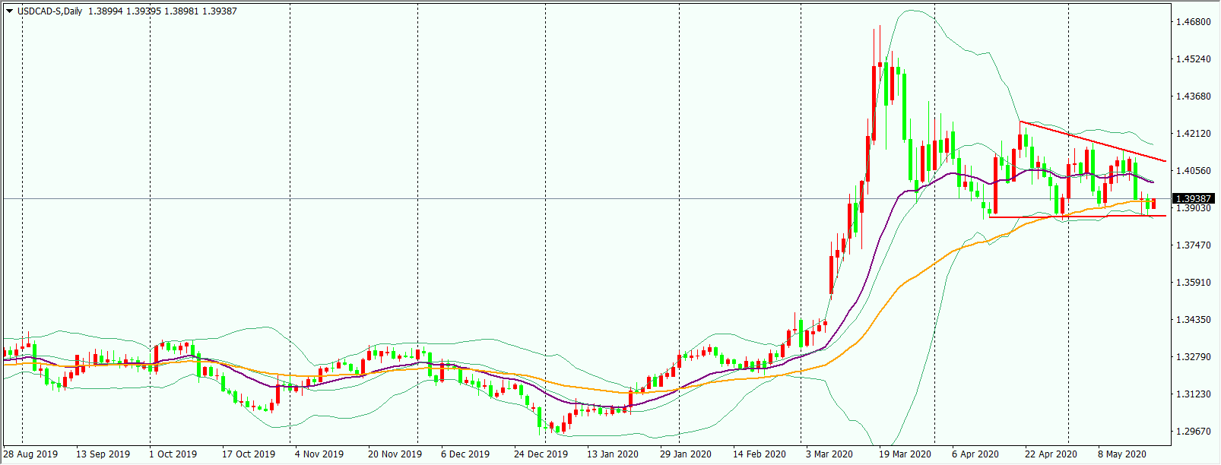Screen dimensions: 1221x465
Task: Click the 3 Mar 2020 date label
Action: (829, 454)
